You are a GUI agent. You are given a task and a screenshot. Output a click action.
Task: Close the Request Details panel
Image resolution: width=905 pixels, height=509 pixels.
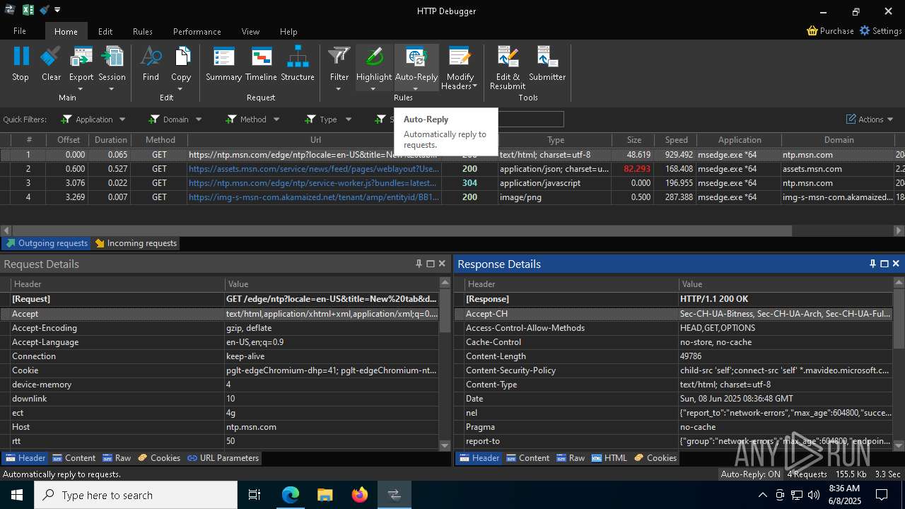442,264
